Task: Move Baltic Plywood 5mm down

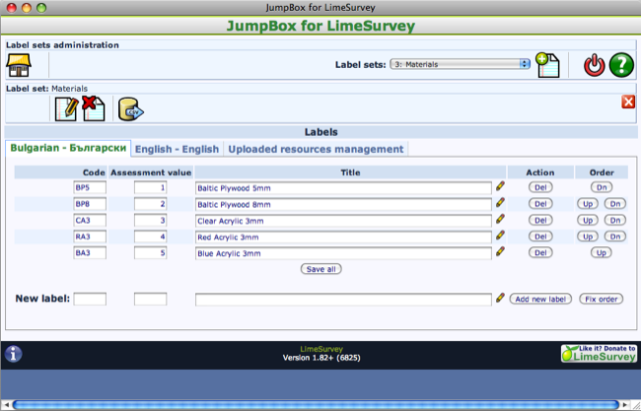Action: (602, 187)
